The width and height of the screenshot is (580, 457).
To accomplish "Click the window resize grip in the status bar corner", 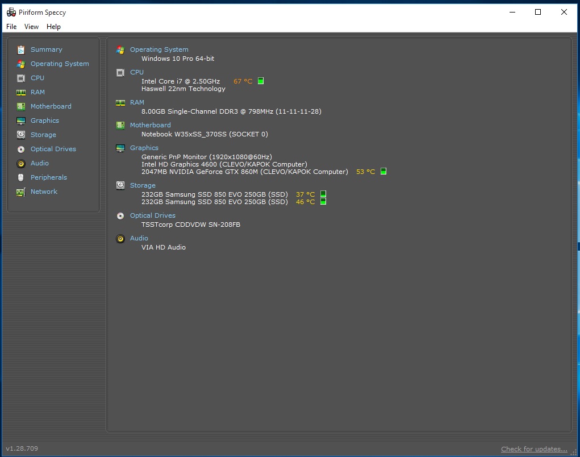I will coord(574,451).
